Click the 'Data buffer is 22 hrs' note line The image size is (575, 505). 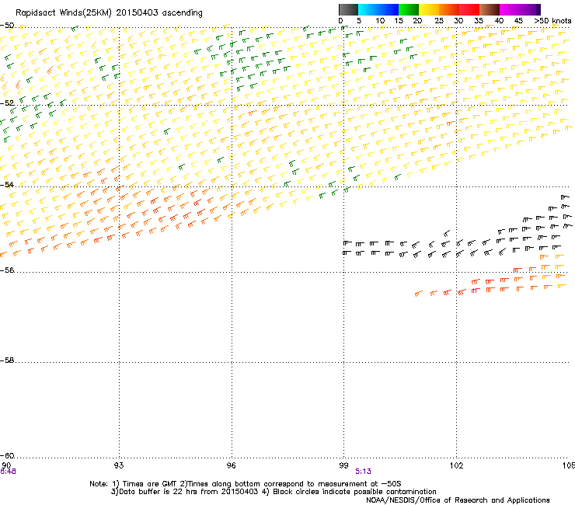click(274, 492)
